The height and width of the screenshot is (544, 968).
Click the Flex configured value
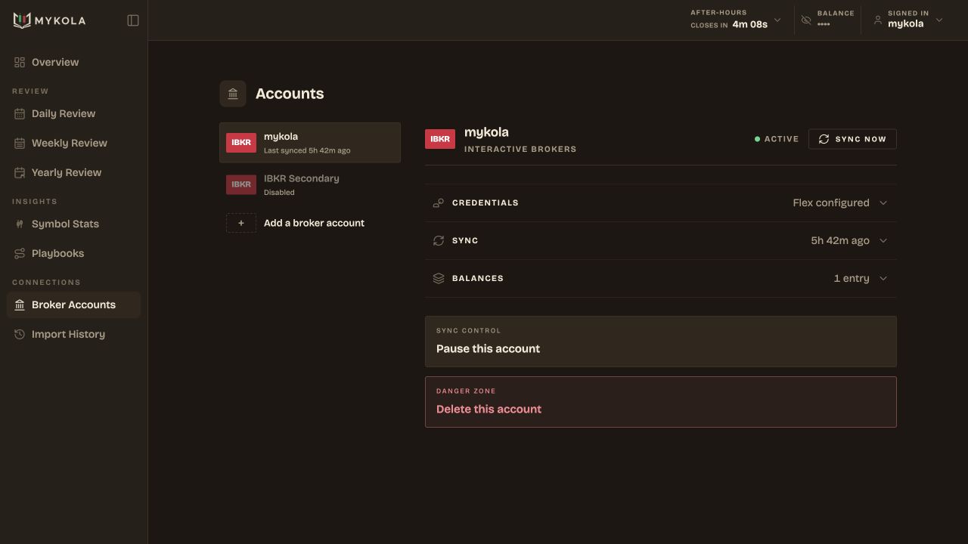tap(831, 202)
